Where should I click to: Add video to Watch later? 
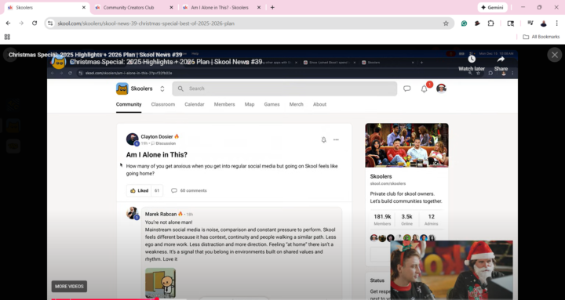pos(472,63)
